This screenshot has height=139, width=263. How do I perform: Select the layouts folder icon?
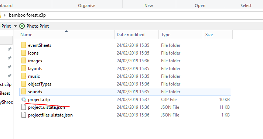coord(24,68)
